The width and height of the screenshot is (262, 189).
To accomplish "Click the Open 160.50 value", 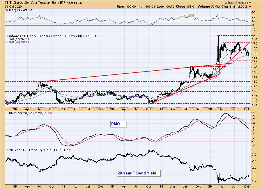I will pos(126,6).
